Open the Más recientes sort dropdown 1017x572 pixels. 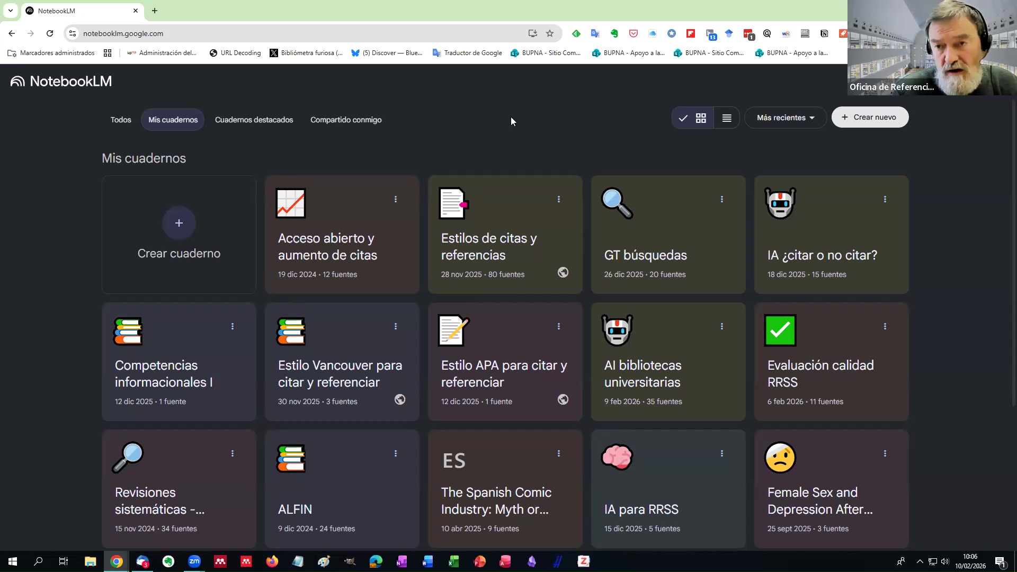pyautogui.click(x=785, y=118)
